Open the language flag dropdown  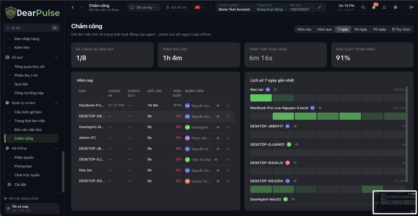199,7
